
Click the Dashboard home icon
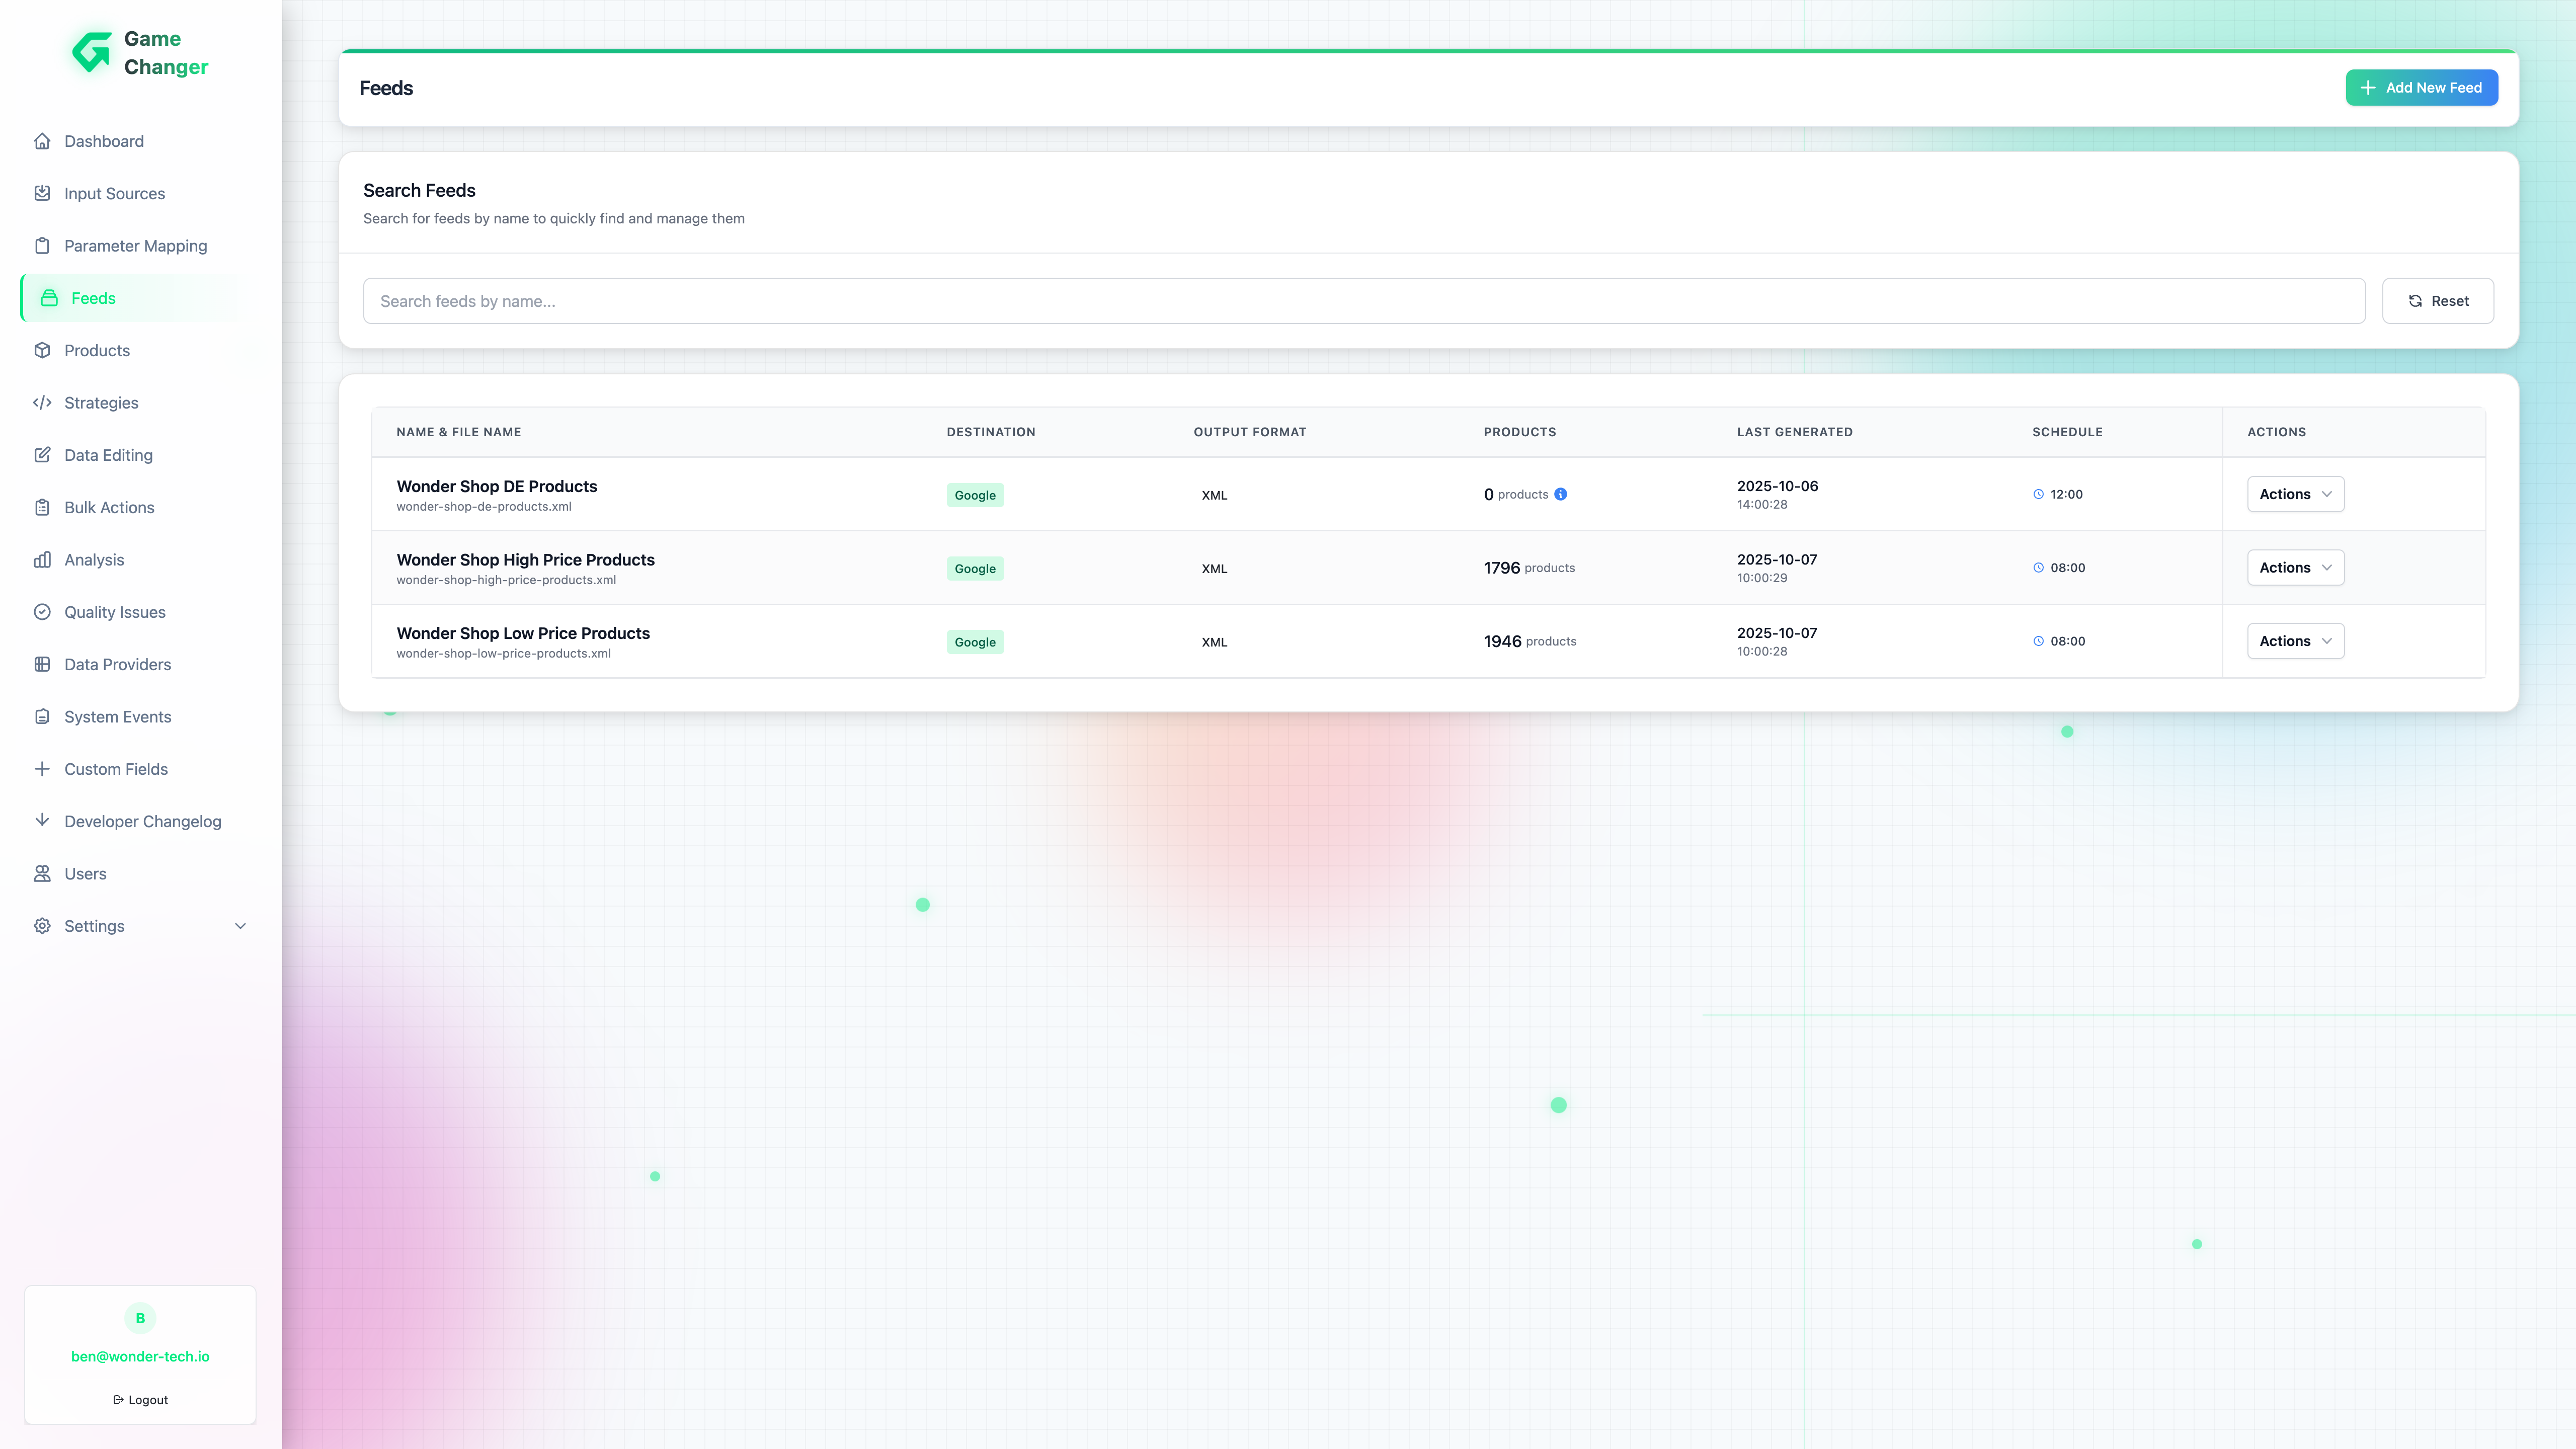[42, 141]
